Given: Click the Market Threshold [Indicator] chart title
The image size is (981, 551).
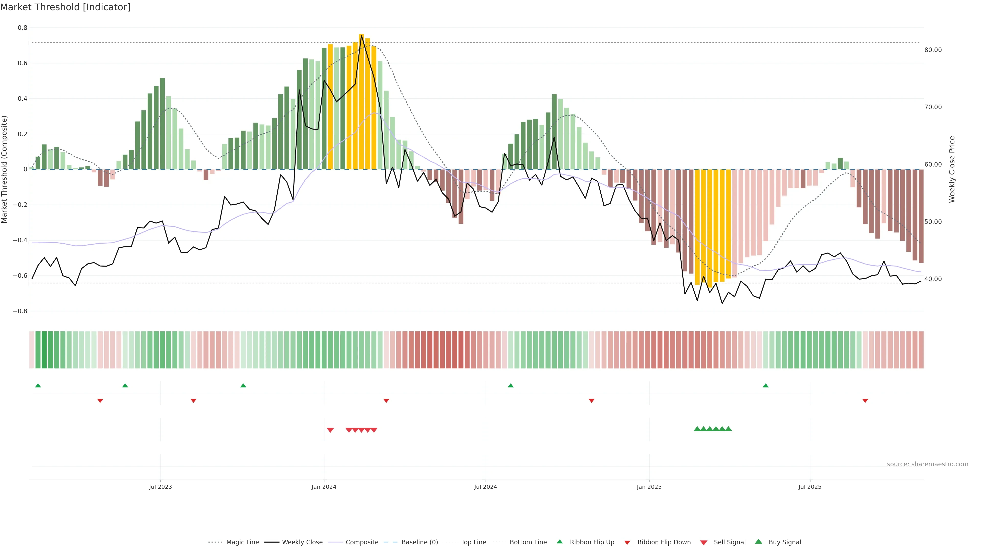Looking at the screenshot, I should tap(65, 7).
